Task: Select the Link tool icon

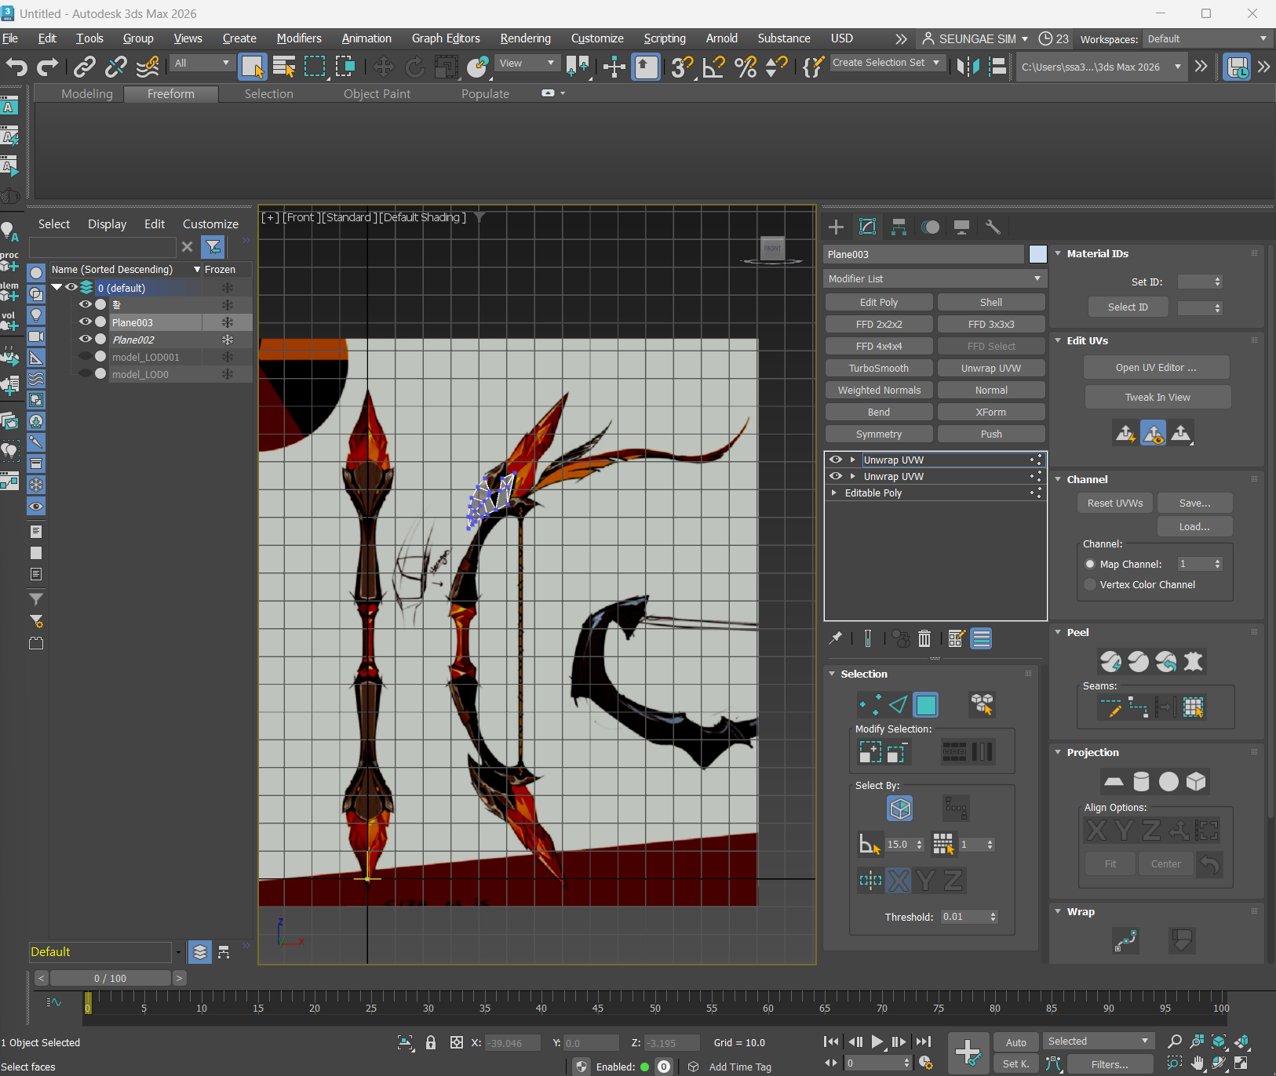Action: [84, 67]
